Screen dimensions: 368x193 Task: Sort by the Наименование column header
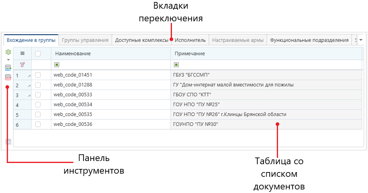click(111, 54)
